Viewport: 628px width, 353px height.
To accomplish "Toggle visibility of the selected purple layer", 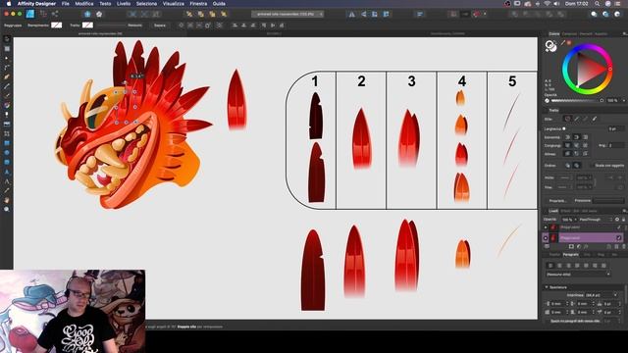I will 619,237.
